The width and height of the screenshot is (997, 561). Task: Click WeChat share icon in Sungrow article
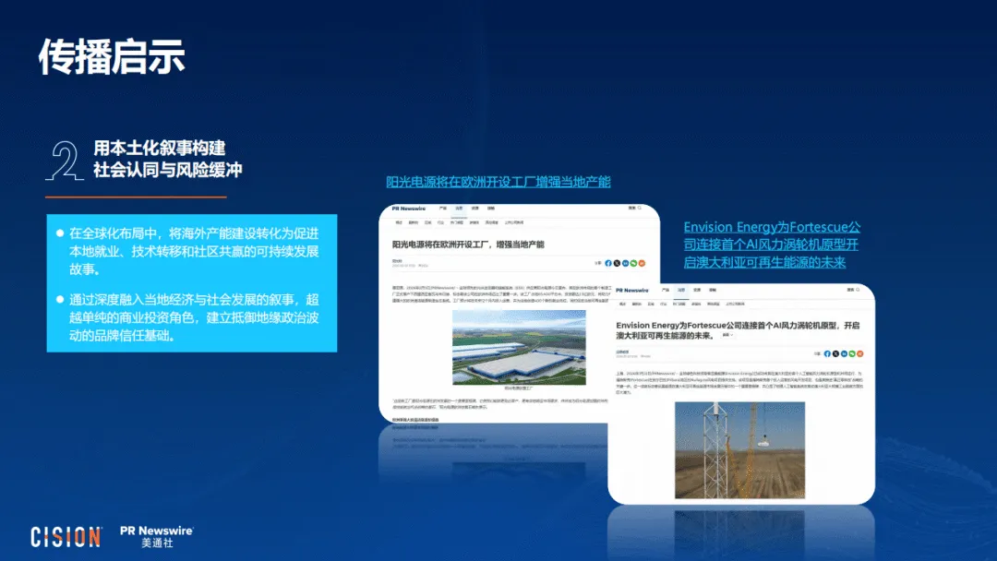pos(633,263)
